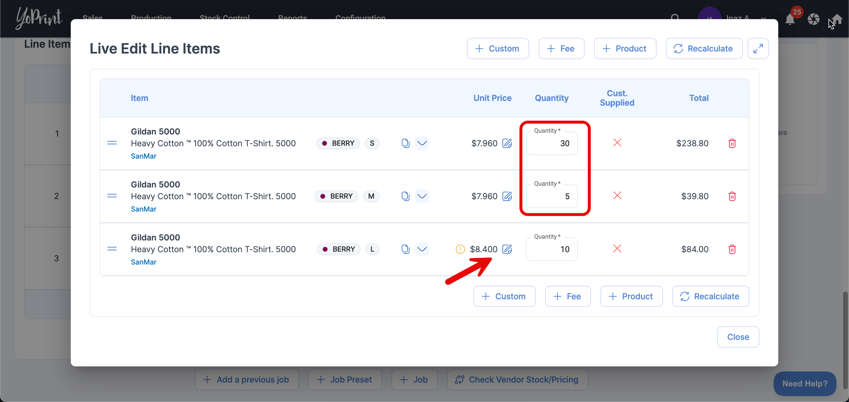Click size L chip in third row
The height and width of the screenshot is (402, 849).
coord(372,249)
